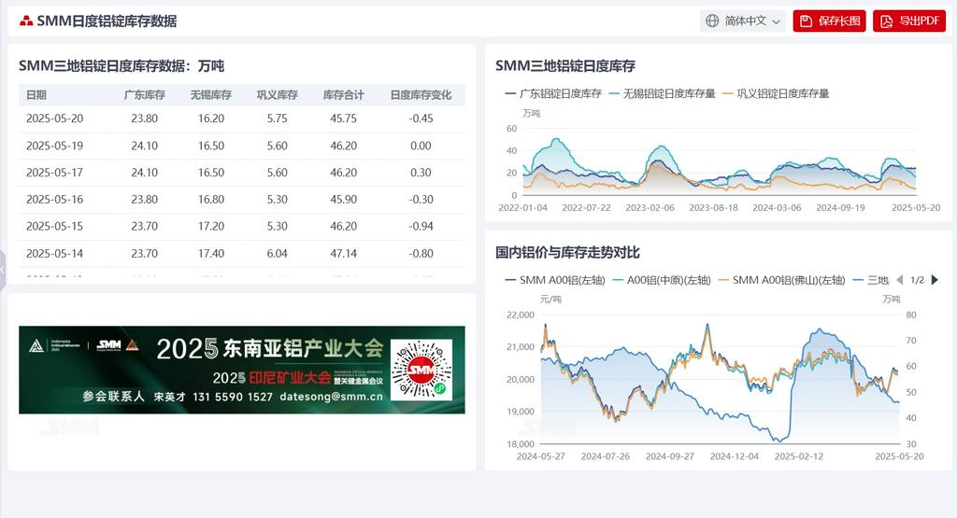Click the 5.75 巩义 inventory value
This screenshot has width=957, height=518.
(x=277, y=119)
